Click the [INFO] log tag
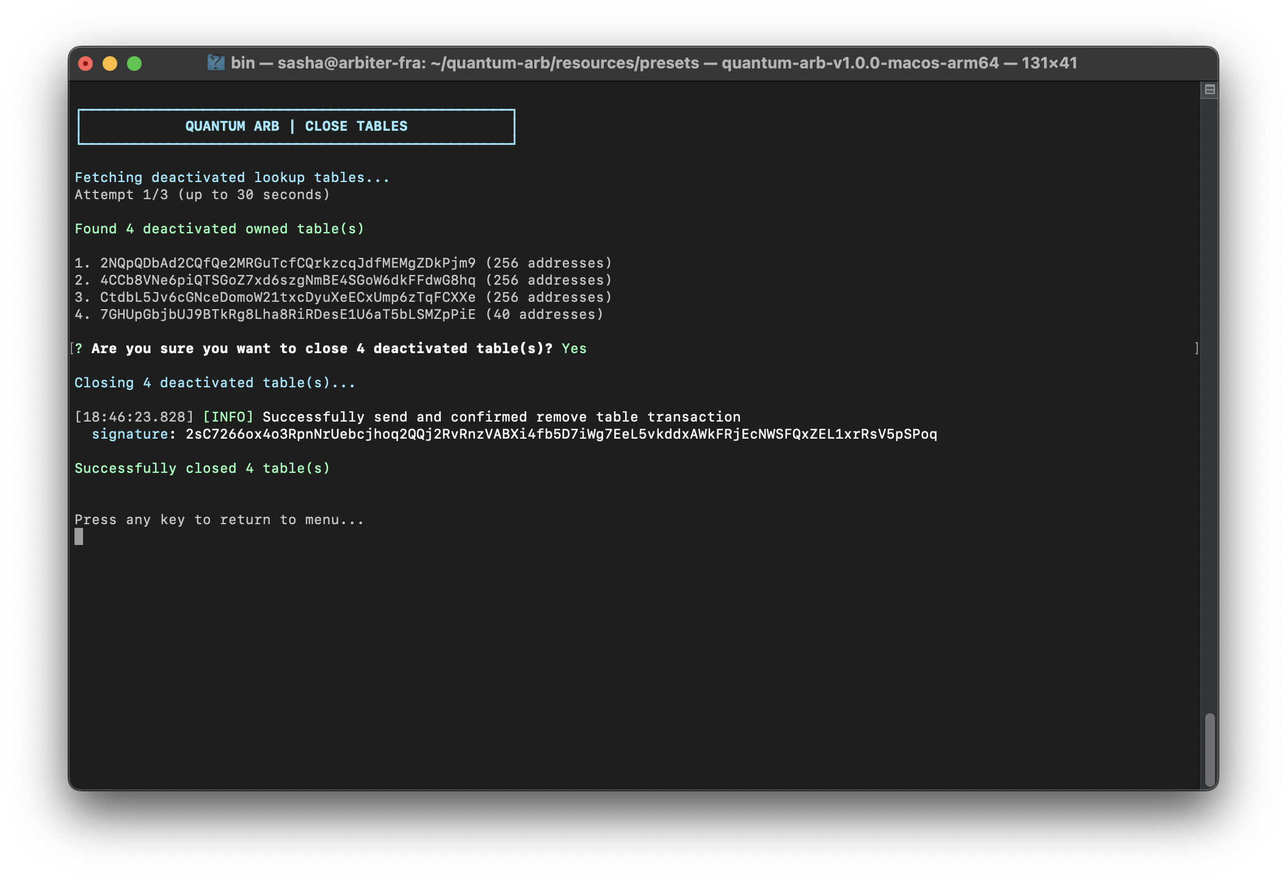 tap(228, 417)
